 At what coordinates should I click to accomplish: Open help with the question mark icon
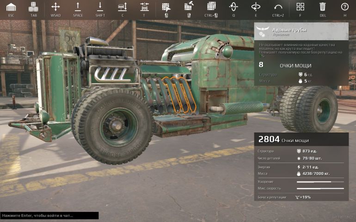[344, 7]
